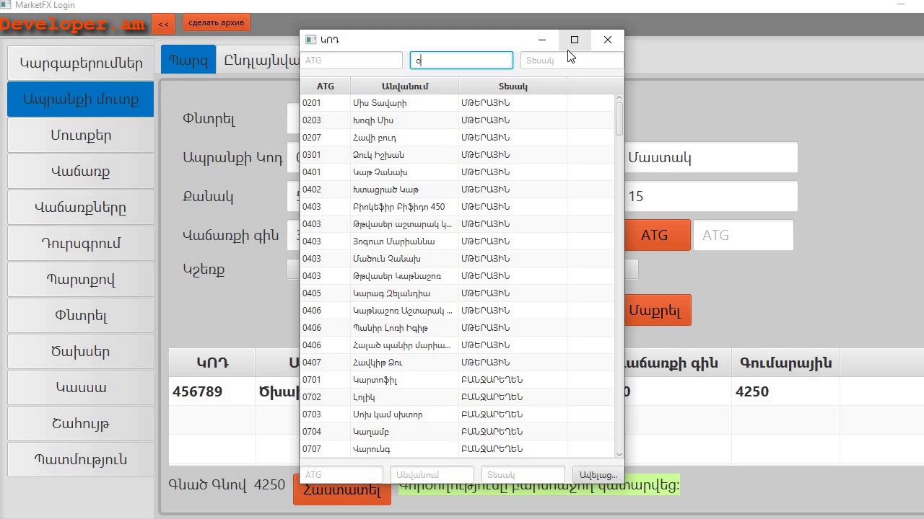This screenshot has height=519, width=924.
Task: Maximize the ԿՈԴ dialog window
Action: click(x=575, y=40)
